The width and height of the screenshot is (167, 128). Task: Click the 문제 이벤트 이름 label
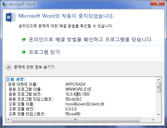[x=23, y=84]
